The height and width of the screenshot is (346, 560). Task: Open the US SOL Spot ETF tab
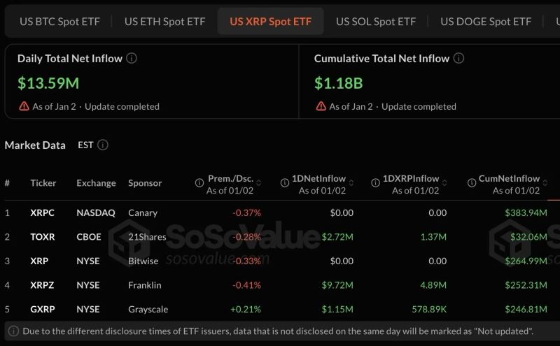tap(376, 22)
